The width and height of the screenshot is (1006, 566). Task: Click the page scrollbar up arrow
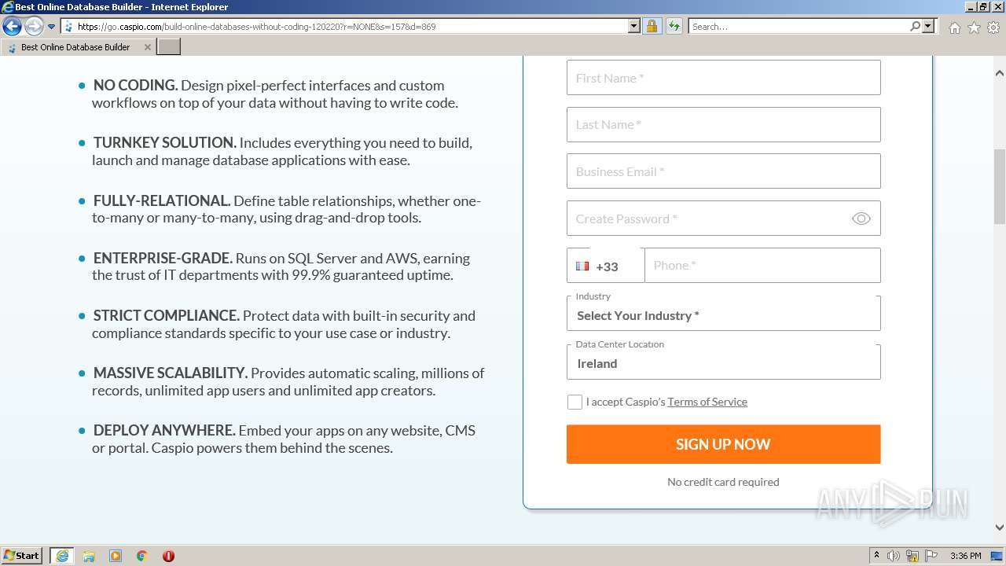(x=1000, y=73)
